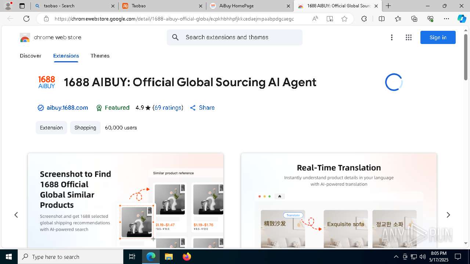Close the Taobao tab
Image resolution: width=470 pixels, height=264 pixels.
coord(200,6)
